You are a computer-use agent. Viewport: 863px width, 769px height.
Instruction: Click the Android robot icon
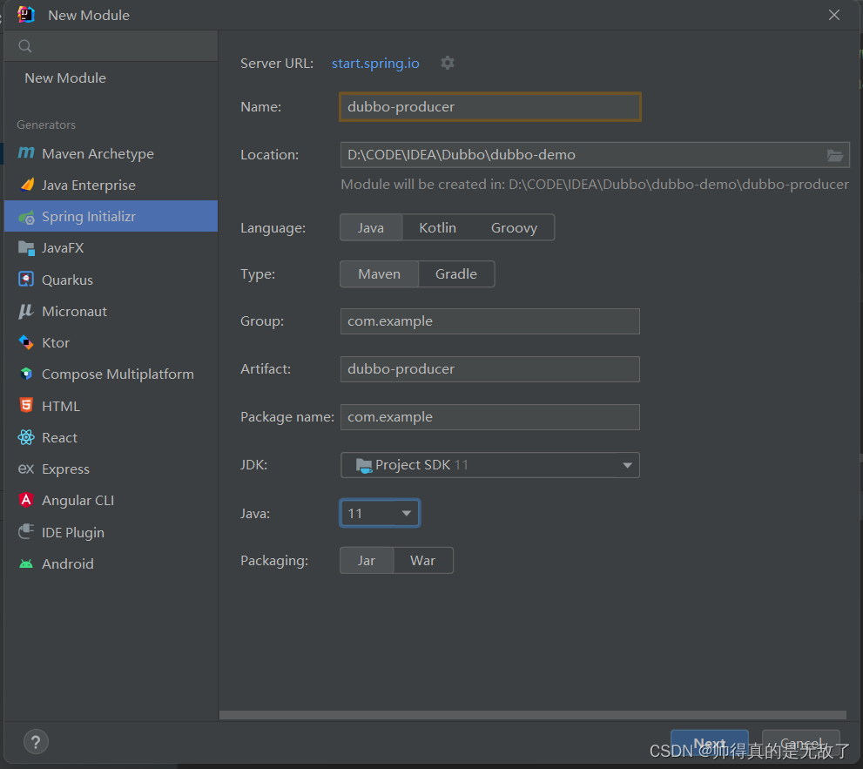[26, 563]
